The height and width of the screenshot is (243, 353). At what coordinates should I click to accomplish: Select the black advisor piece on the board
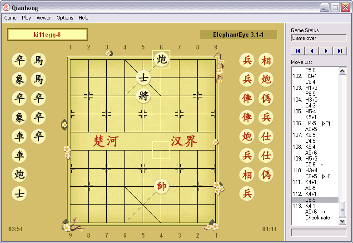coord(143,78)
